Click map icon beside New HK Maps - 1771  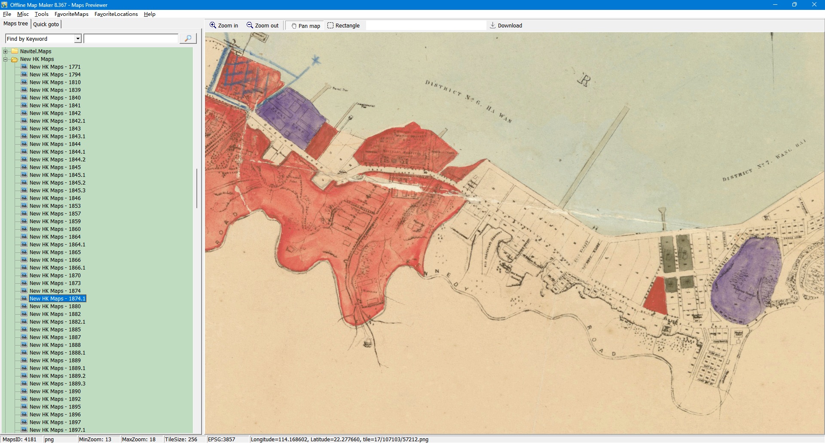24,67
